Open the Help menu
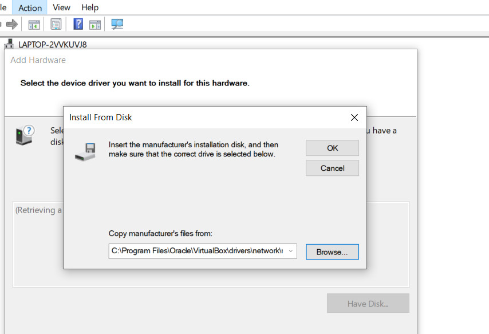 tap(90, 7)
